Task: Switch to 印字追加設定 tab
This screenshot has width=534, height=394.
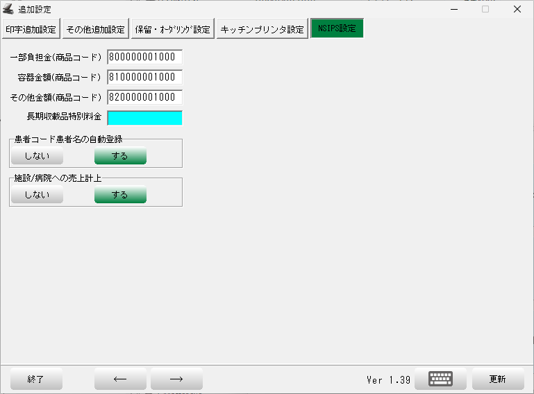Action: (31, 29)
